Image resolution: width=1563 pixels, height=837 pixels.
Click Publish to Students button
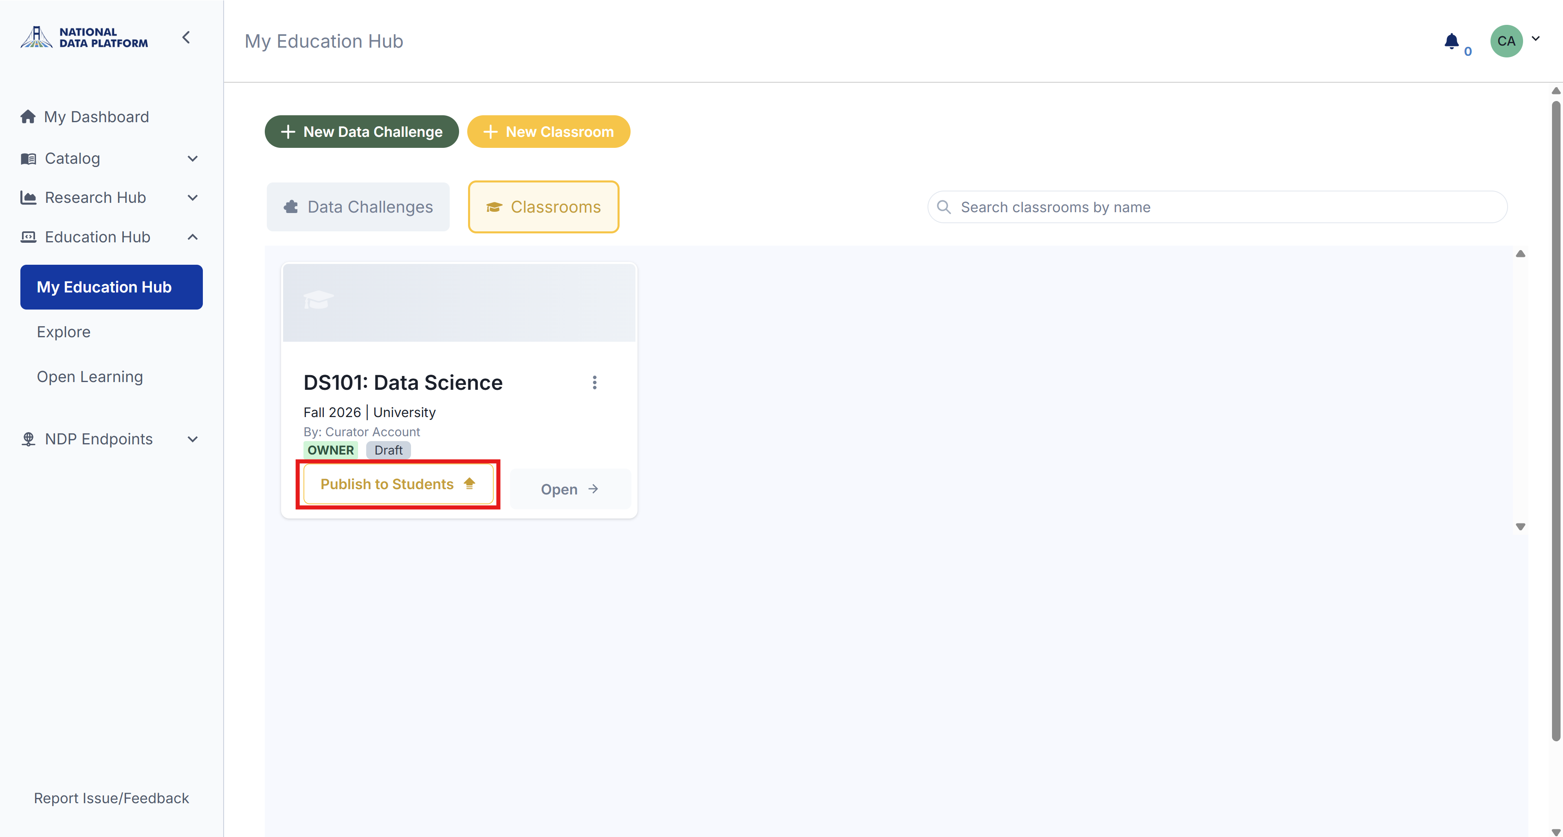coord(398,484)
